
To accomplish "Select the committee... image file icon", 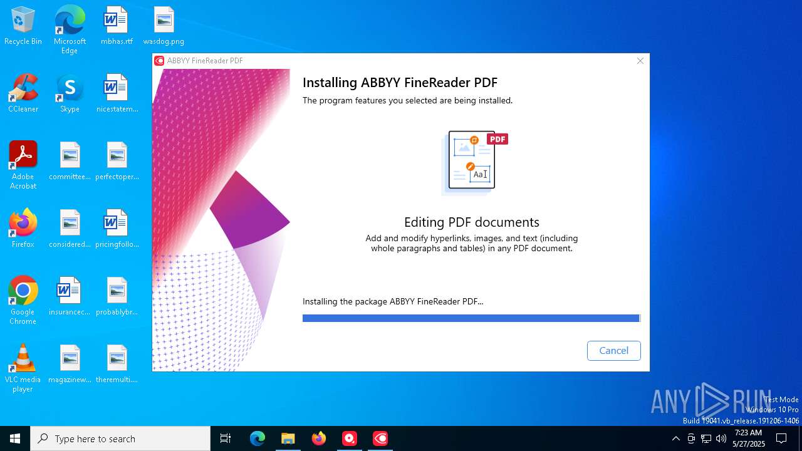I will (70, 162).
